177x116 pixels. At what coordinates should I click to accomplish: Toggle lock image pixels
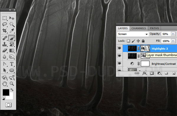(133, 41)
